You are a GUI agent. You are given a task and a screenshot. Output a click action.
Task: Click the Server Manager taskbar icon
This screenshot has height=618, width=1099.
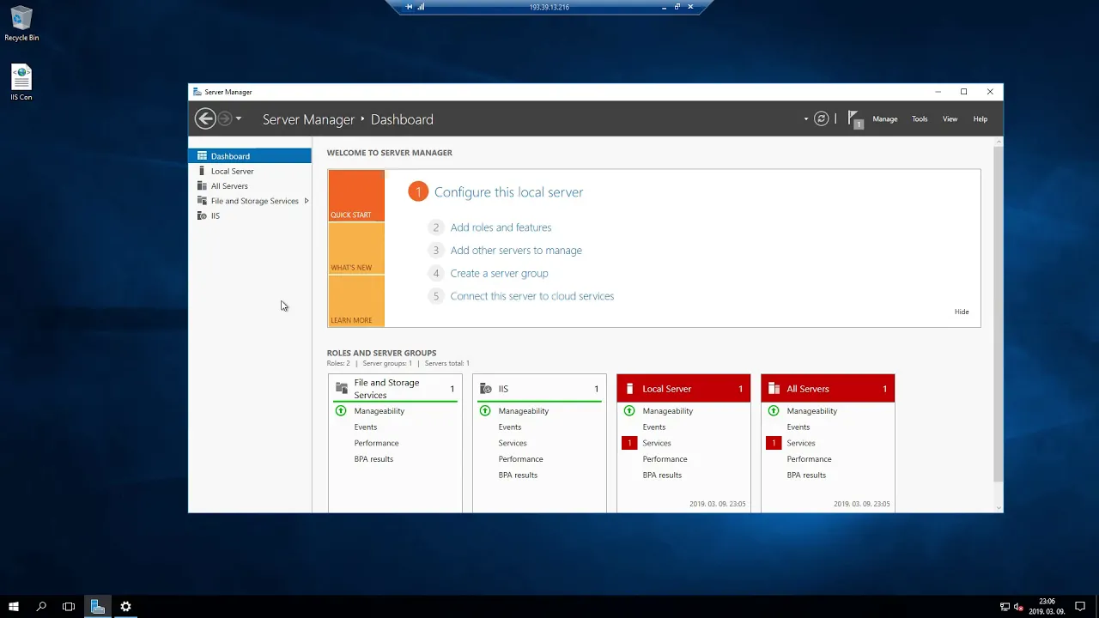click(97, 607)
